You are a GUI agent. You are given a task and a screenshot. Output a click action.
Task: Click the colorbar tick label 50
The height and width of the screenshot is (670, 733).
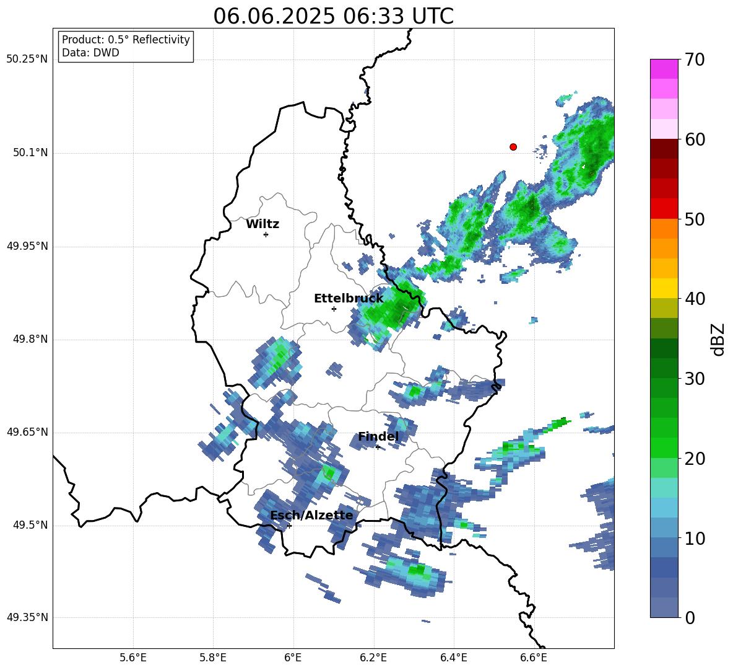695,219
